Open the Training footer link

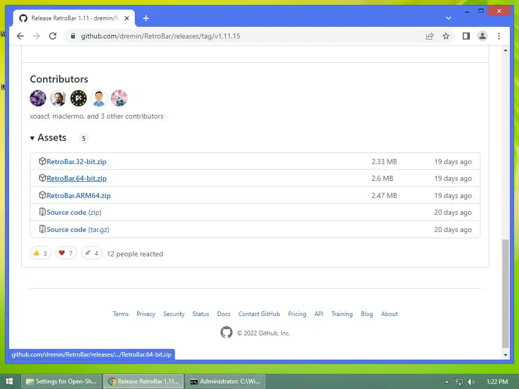pos(342,314)
